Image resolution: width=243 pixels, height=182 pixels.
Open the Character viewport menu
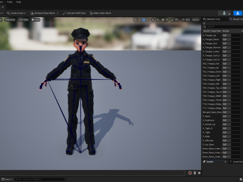[10, 20]
